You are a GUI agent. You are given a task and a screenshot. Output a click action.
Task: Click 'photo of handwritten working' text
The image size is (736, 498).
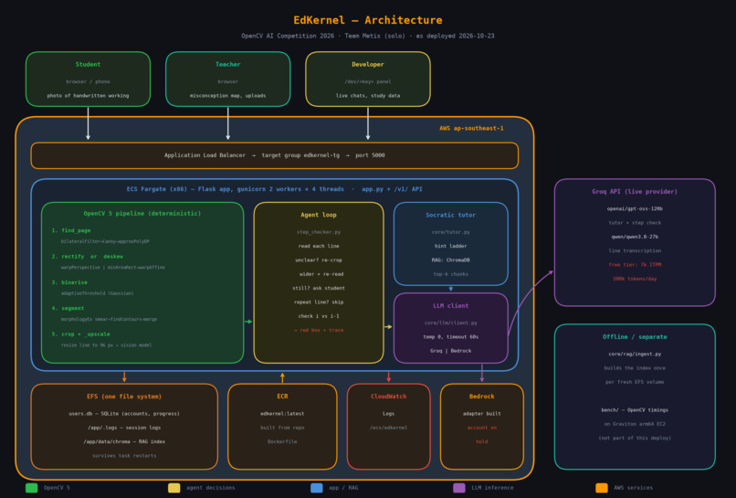(88, 95)
